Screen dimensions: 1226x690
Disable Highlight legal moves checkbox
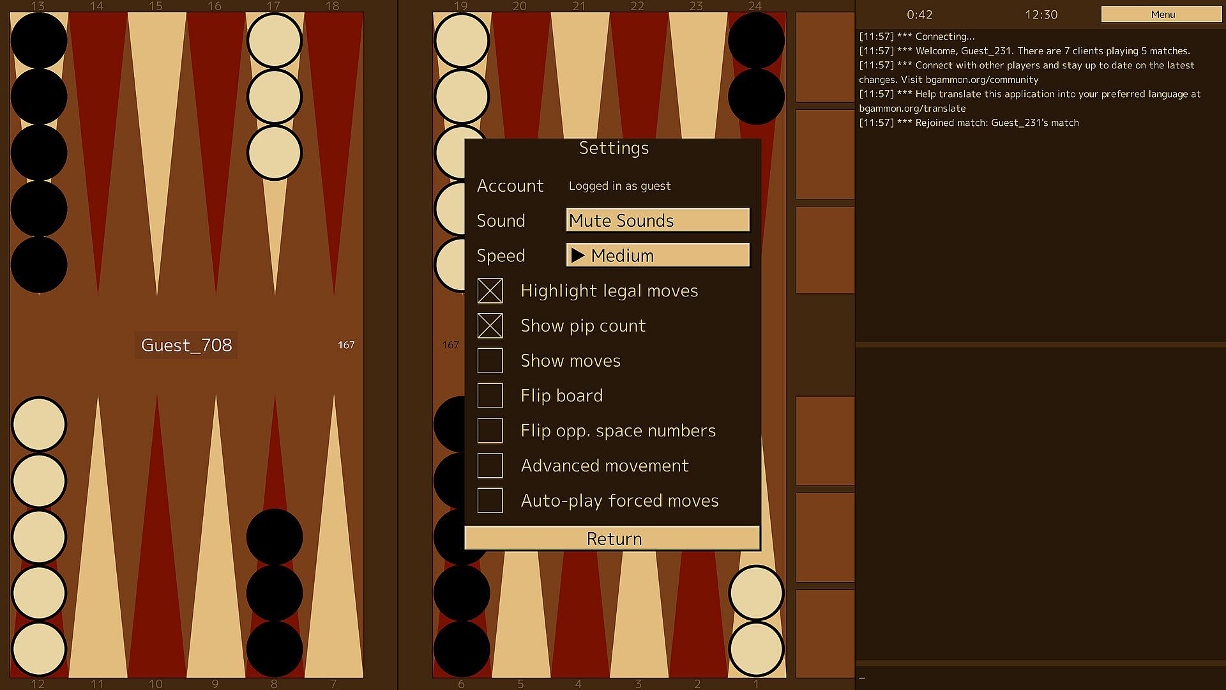(490, 291)
